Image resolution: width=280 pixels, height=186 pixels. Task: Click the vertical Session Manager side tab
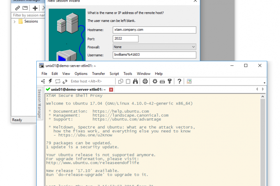tap(40, 103)
